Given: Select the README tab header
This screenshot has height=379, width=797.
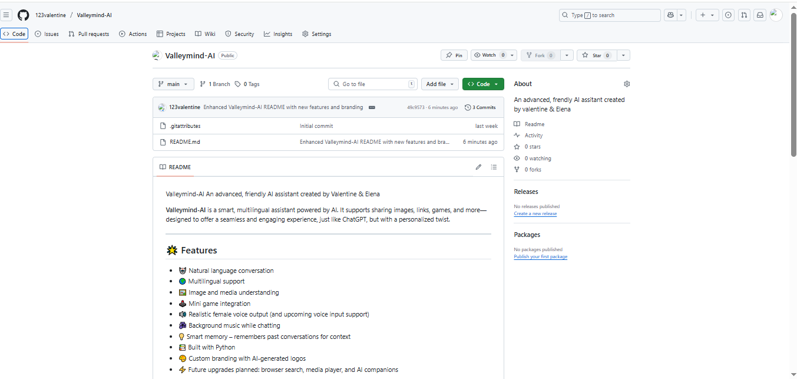Looking at the screenshot, I should click(175, 167).
